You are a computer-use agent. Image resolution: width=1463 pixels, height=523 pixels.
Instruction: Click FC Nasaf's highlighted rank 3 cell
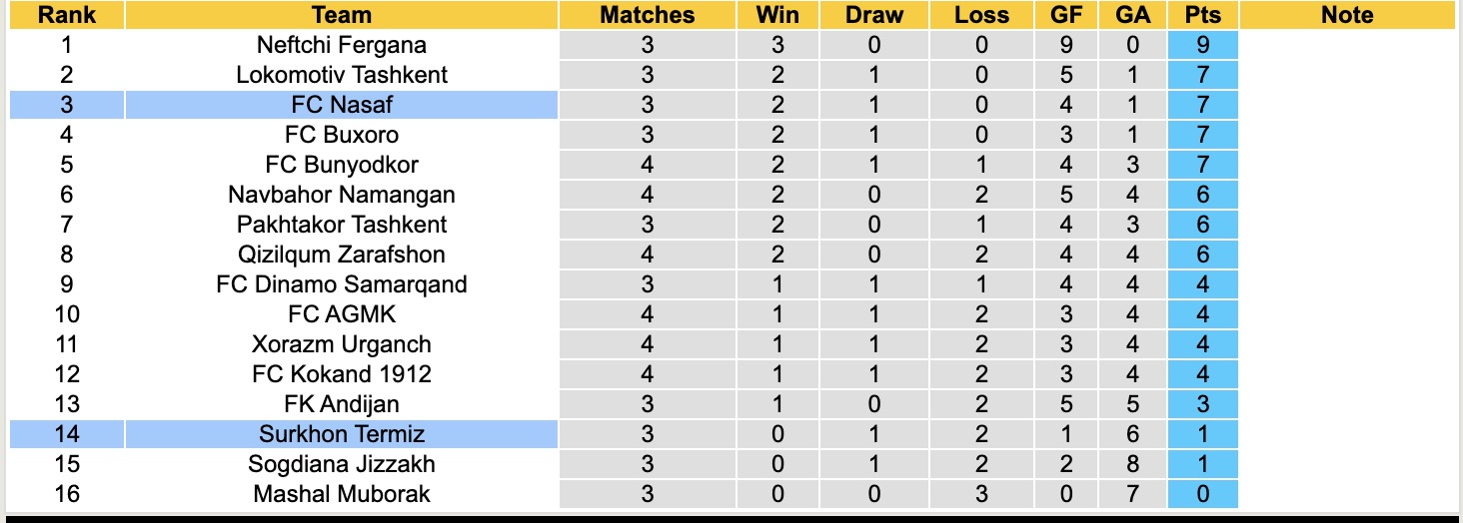pyautogui.click(x=67, y=105)
